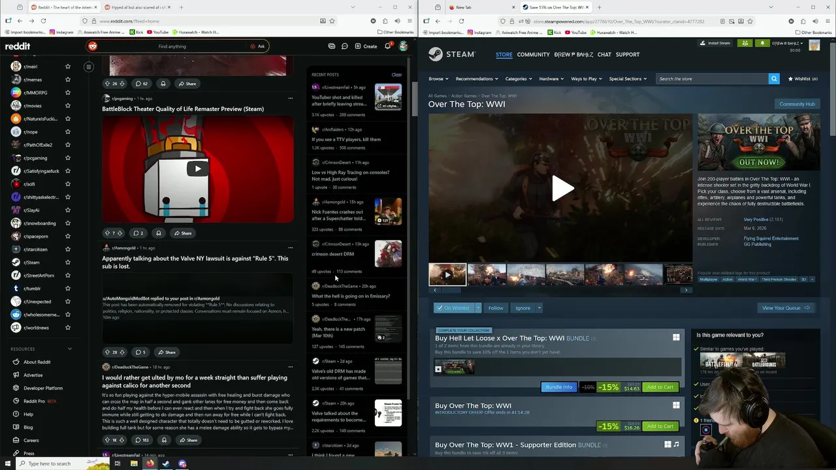The width and height of the screenshot is (836, 470).
Task: Favorite r/nope with star toggle
Action: (68, 132)
